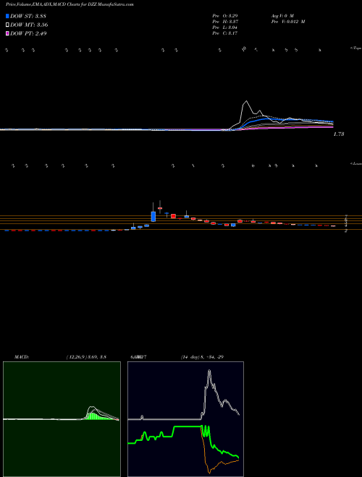Image resolution: width=362 pixels, height=477 pixels.
Task: Click the blue DOW ST legend swatch
Action: 7,17
